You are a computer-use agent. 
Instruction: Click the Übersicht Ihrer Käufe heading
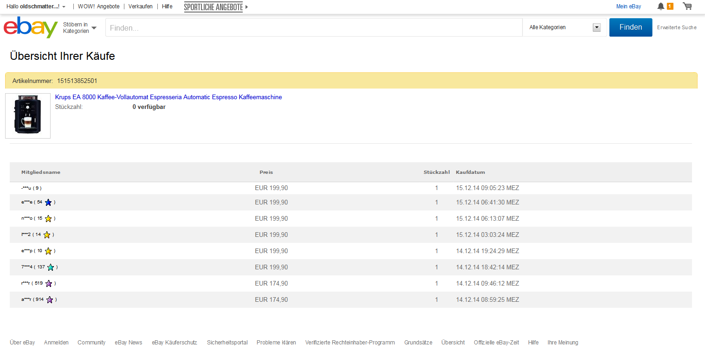(x=62, y=56)
